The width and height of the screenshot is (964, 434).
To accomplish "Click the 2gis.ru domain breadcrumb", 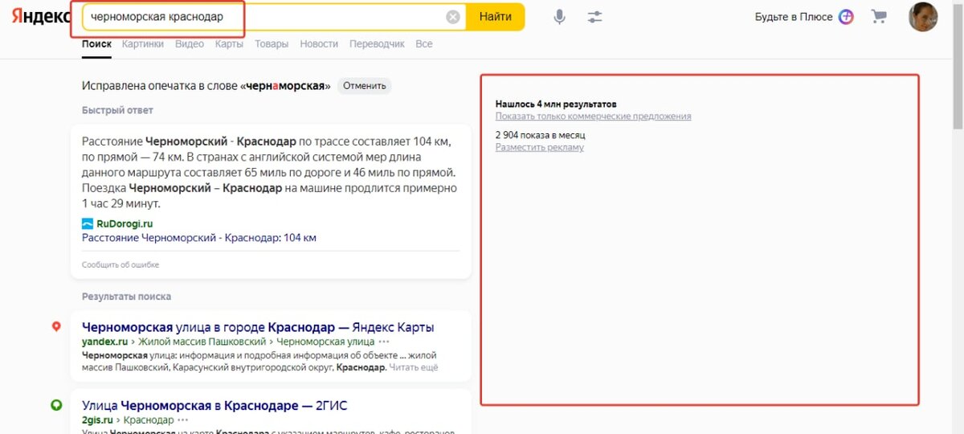I will (x=98, y=420).
